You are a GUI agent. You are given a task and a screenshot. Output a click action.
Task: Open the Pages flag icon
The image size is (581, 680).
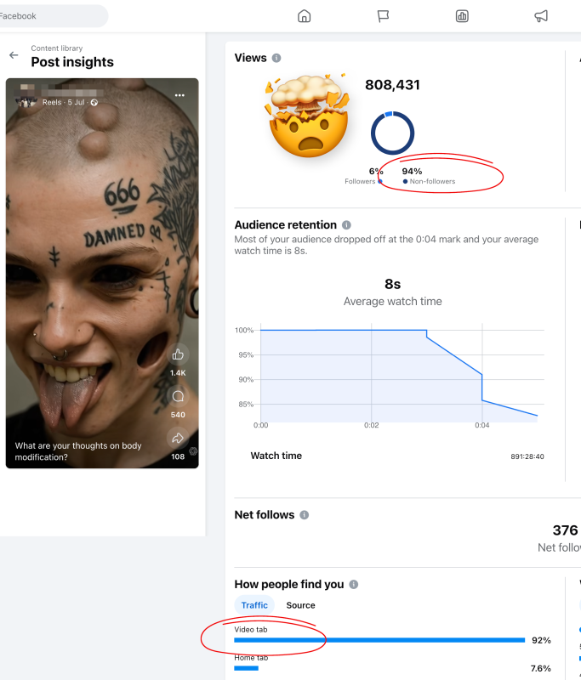(x=383, y=16)
